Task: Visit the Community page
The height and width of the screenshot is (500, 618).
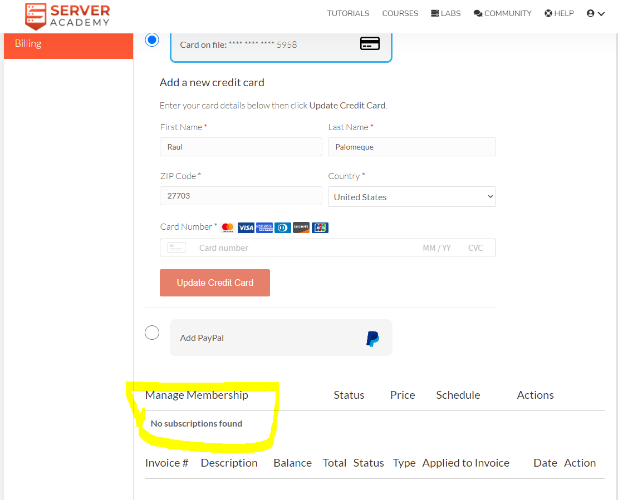Action: pos(503,13)
